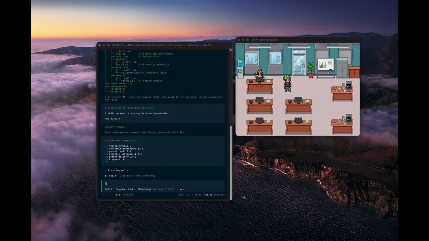The height and width of the screenshot is (241, 429).
Task: Click the green square before Build status line
Action: [x=106, y=176]
